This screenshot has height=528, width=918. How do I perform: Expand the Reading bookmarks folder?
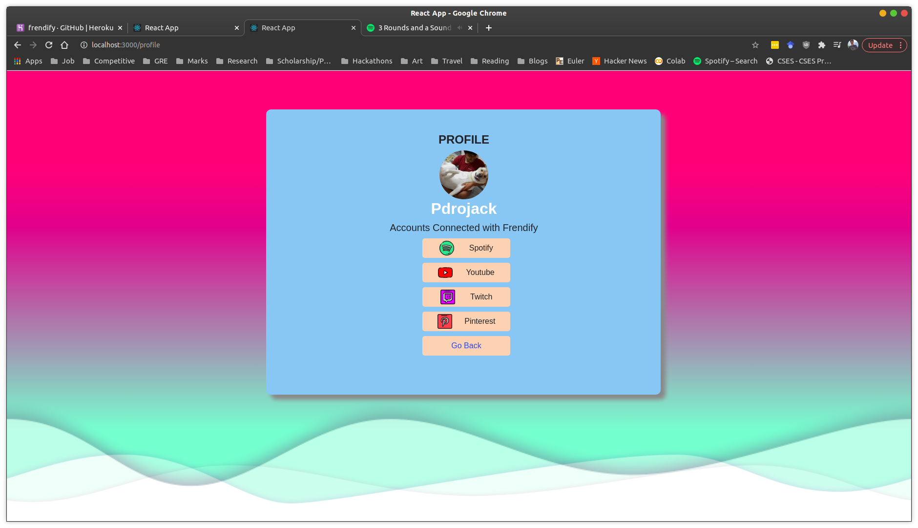click(490, 61)
